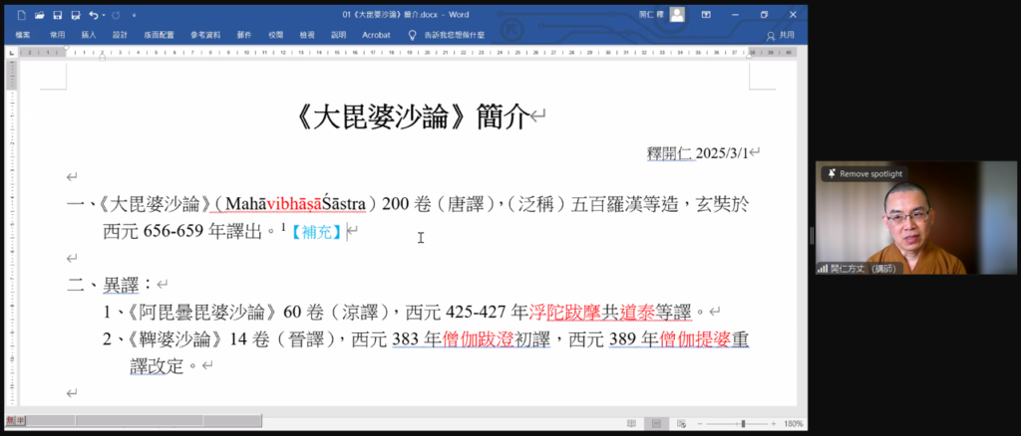Image resolution: width=1021 pixels, height=436 pixels.
Task: Open the 檔案 menu
Action: tap(23, 34)
